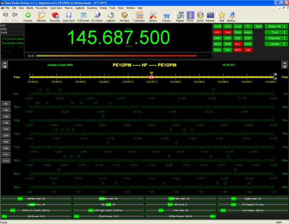Screen dimensions: 289x224
Task: Toggle the Proc button
Action: (217, 50)
